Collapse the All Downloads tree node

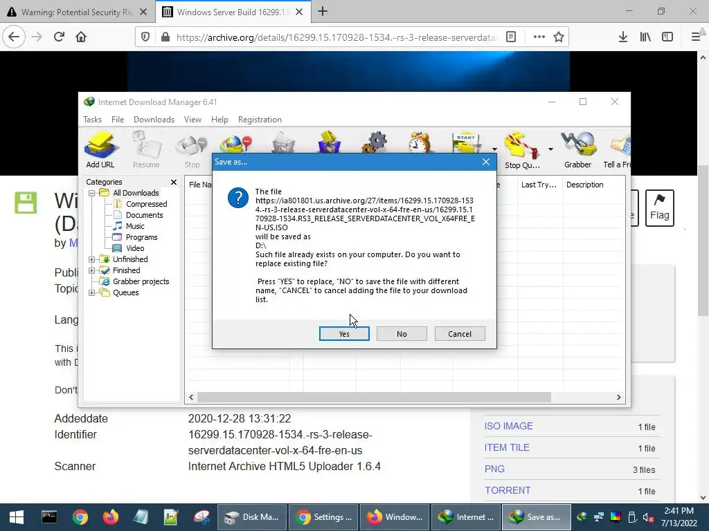pos(92,193)
